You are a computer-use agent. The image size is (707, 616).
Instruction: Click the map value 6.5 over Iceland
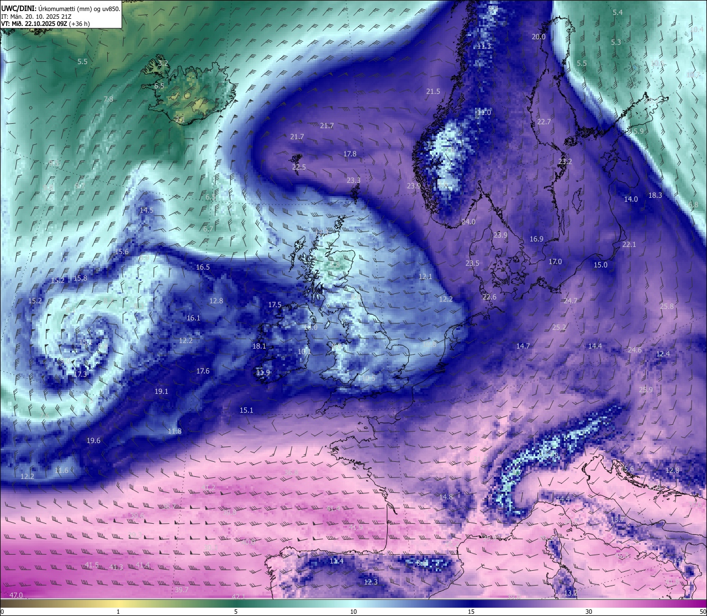pos(159,86)
